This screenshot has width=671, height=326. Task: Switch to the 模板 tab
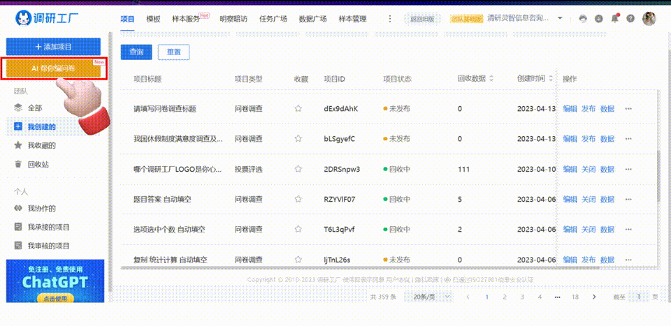[x=153, y=19]
